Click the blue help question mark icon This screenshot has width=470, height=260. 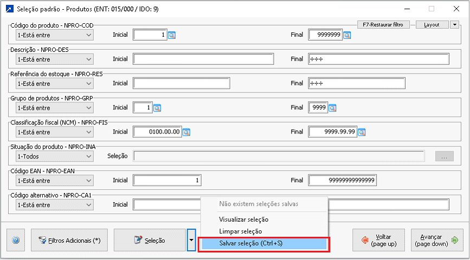16,240
